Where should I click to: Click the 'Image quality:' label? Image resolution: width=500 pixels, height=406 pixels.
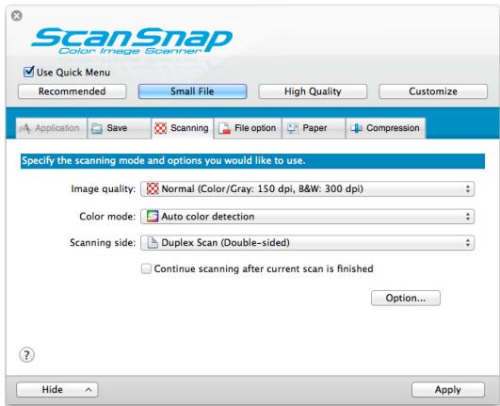point(104,189)
